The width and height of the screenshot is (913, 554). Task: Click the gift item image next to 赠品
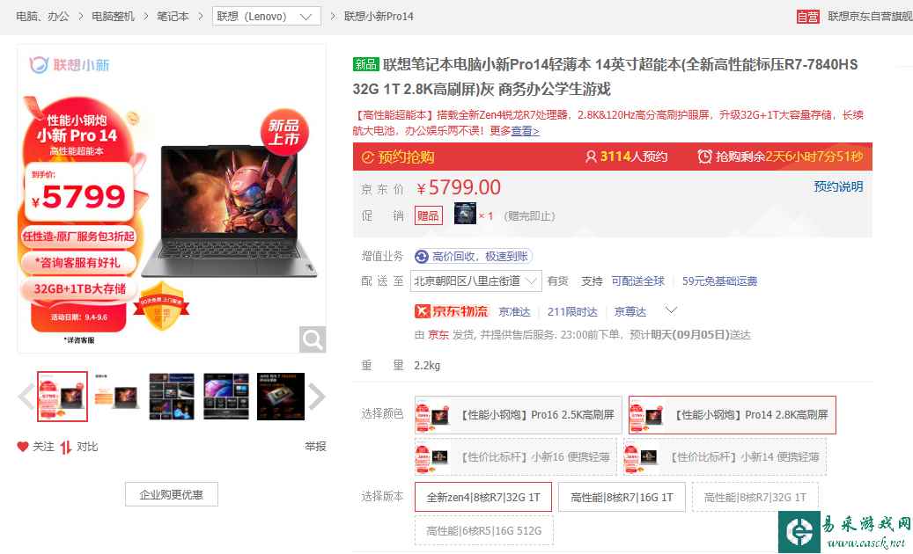pyautogui.click(x=465, y=214)
